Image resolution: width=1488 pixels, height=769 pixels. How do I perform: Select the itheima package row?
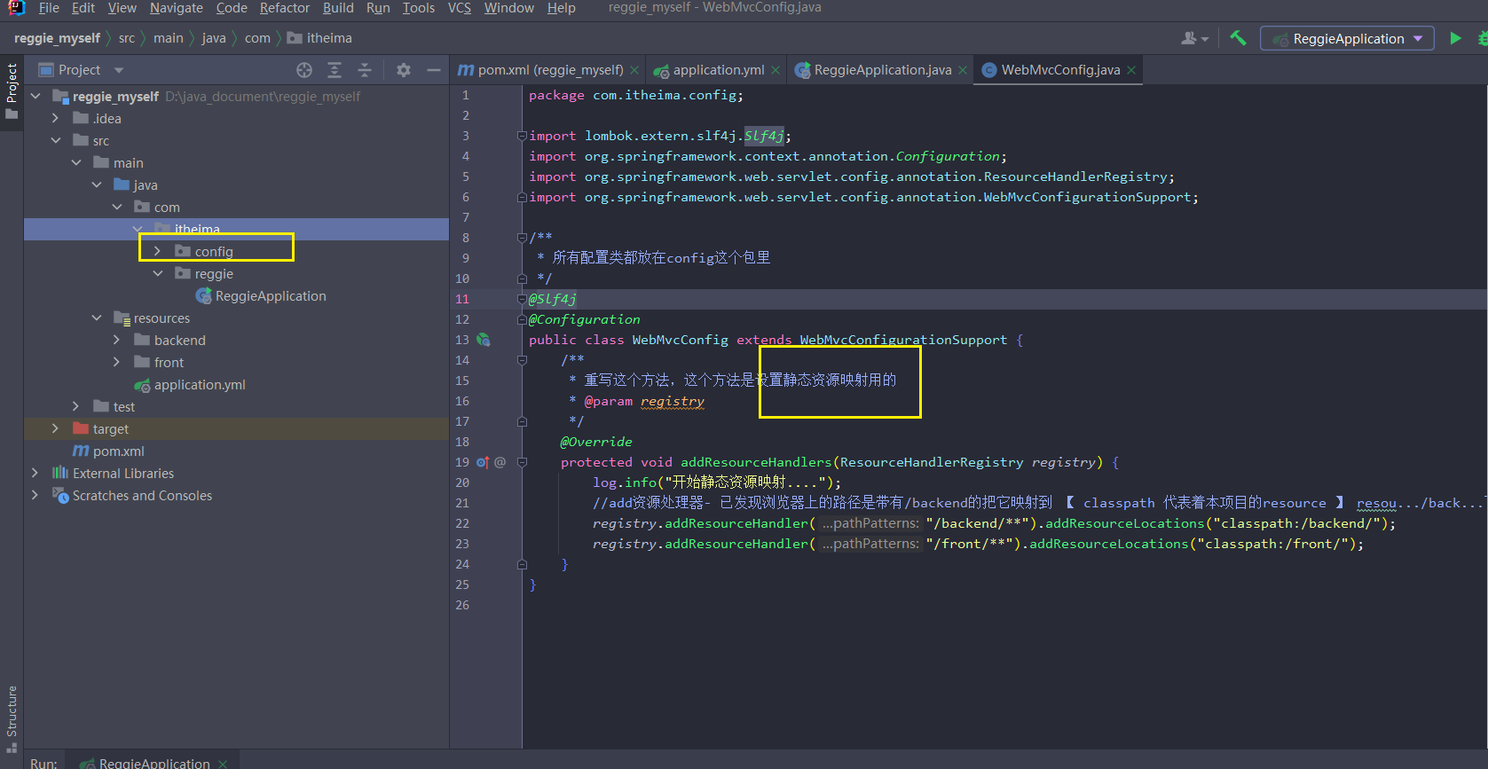coord(236,230)
